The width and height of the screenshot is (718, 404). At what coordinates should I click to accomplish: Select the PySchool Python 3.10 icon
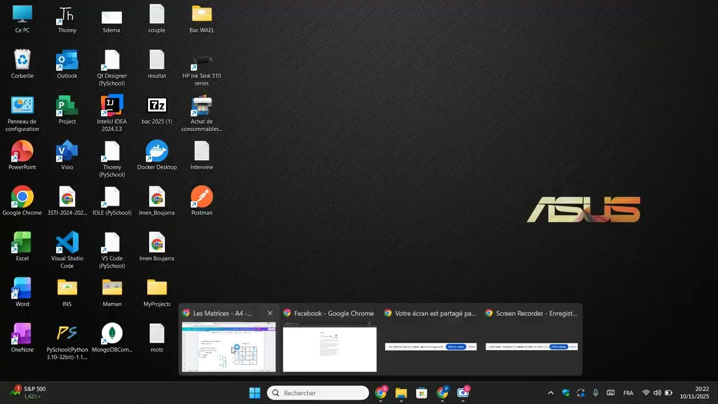(67, 342)
